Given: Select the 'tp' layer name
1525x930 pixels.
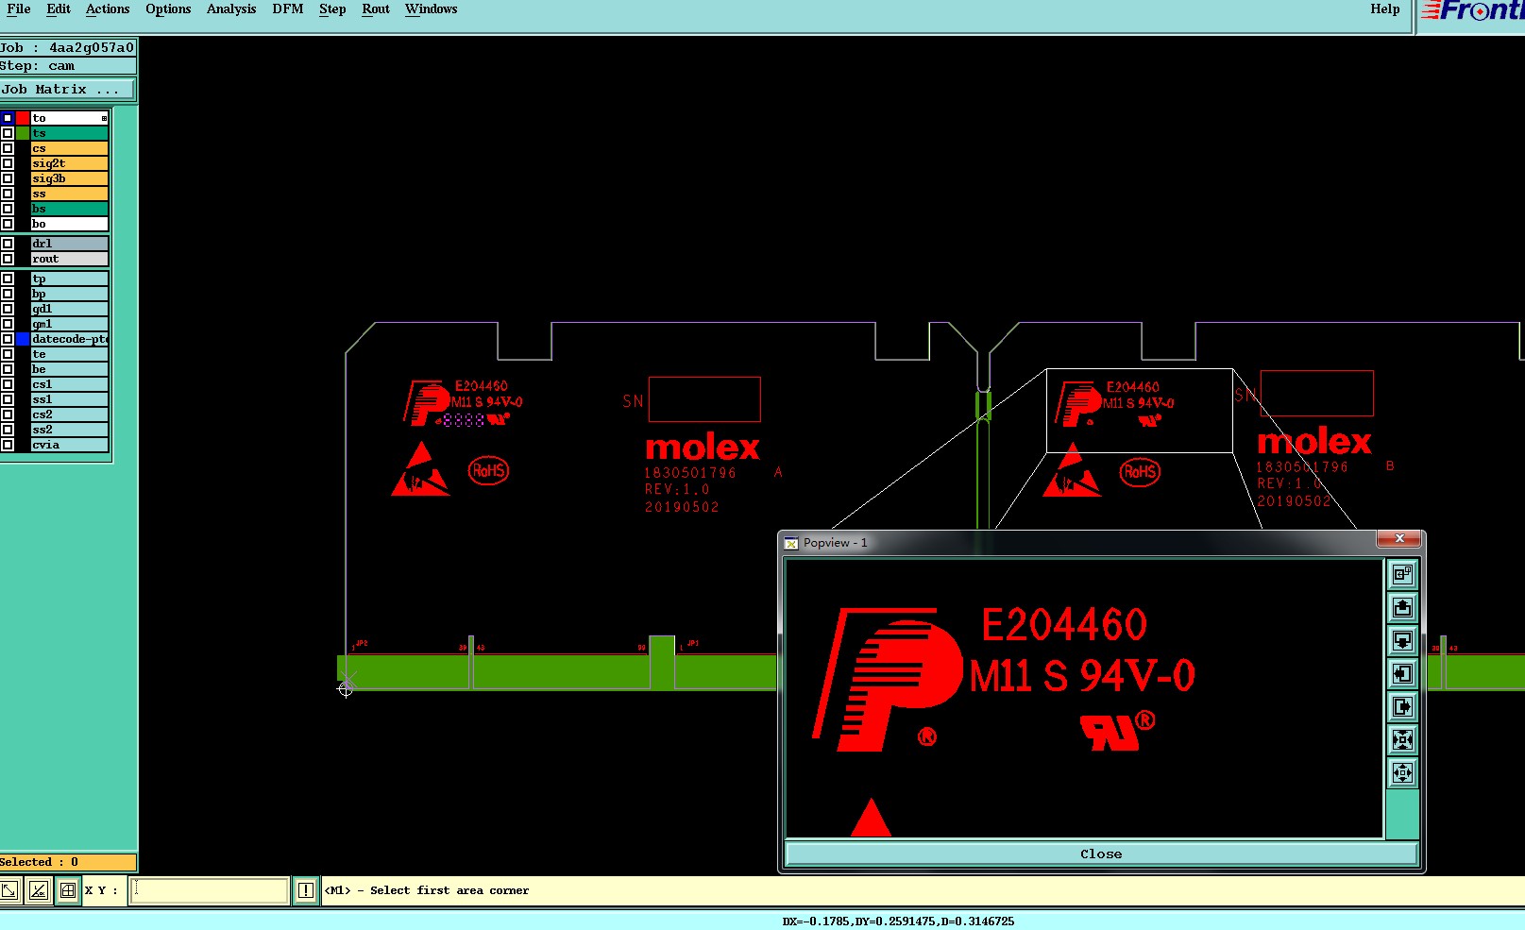Looking at the screenshot, I should [70, 279].
